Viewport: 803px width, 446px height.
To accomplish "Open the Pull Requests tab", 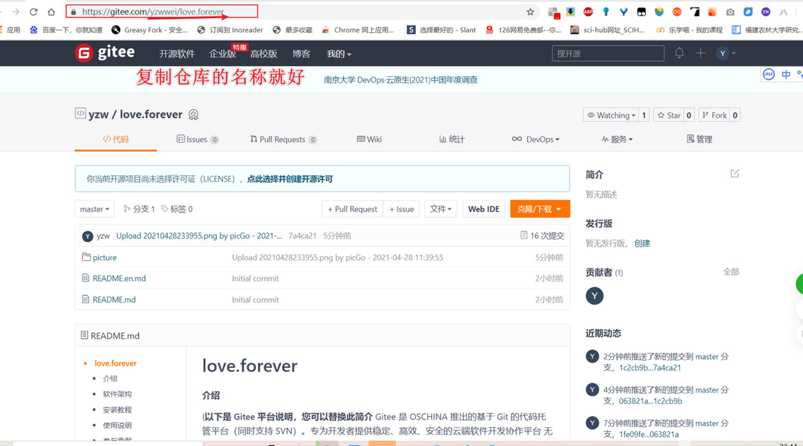I will click(283, 139).
